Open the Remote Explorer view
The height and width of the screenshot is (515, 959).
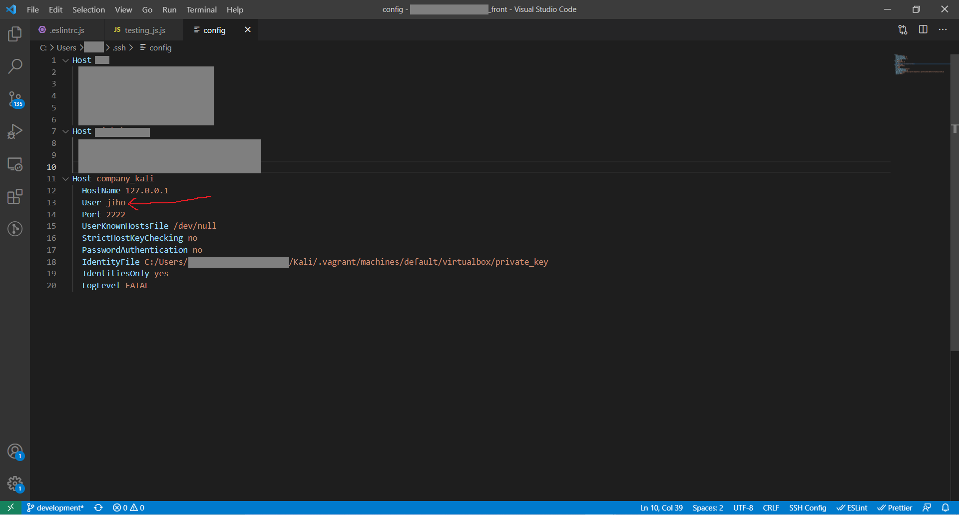point(15,164)
